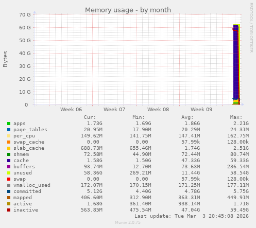Click the '60 G' y-axis label

(25, 28)
